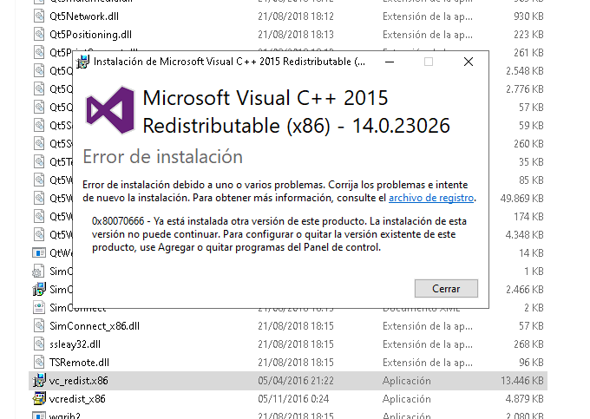Minimize the Visual C++ installer dialog
This screenshot has height=419, width=590.
(389, 62)
